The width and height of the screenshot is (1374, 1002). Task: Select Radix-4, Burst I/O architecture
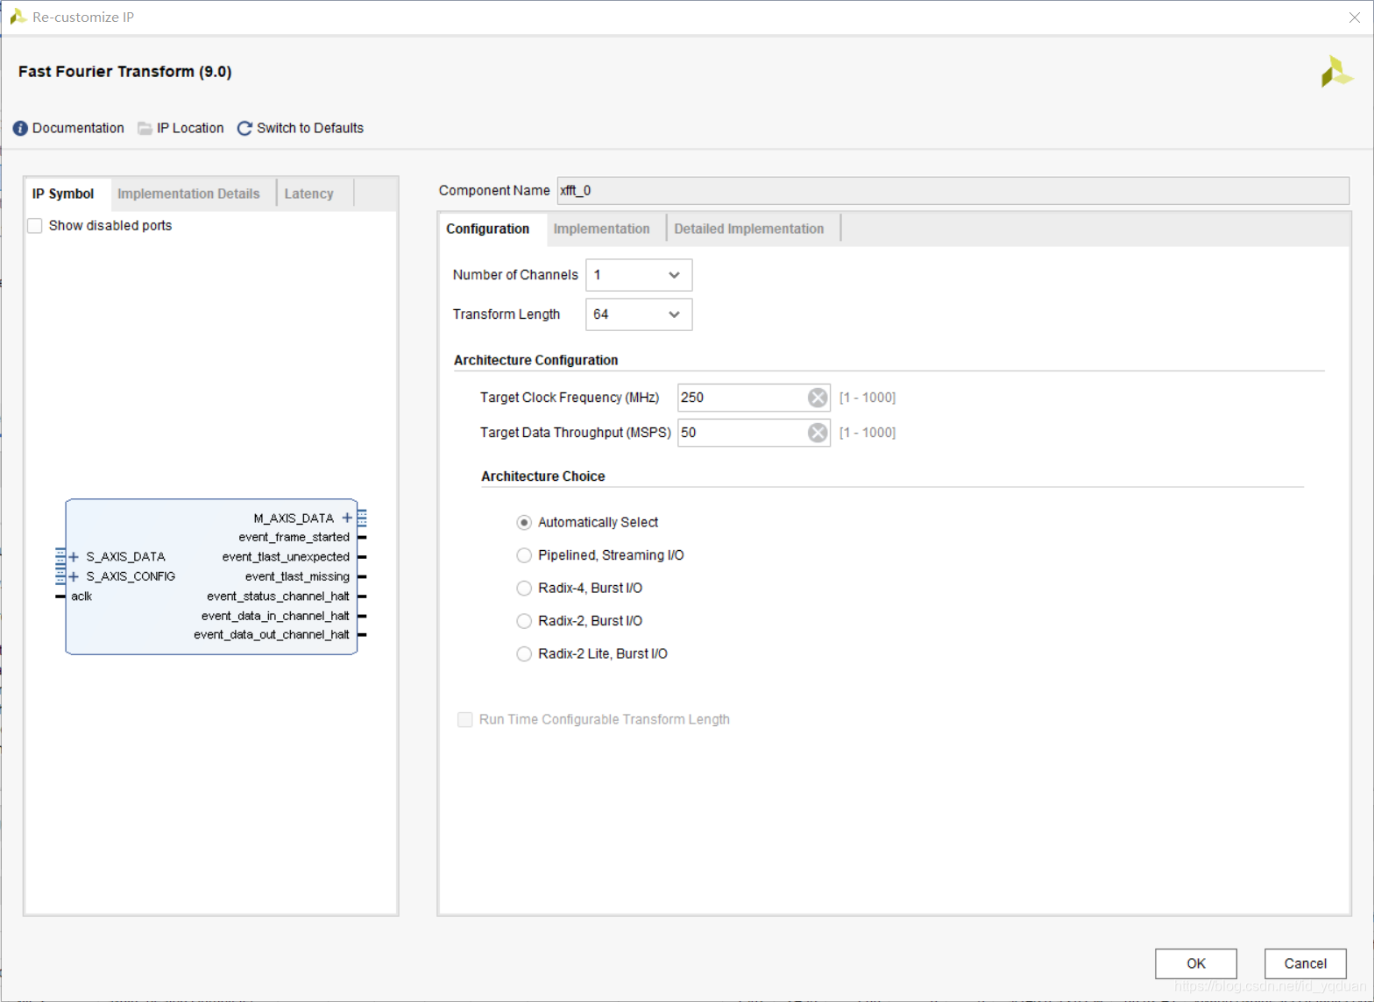(x=524, y=589)
